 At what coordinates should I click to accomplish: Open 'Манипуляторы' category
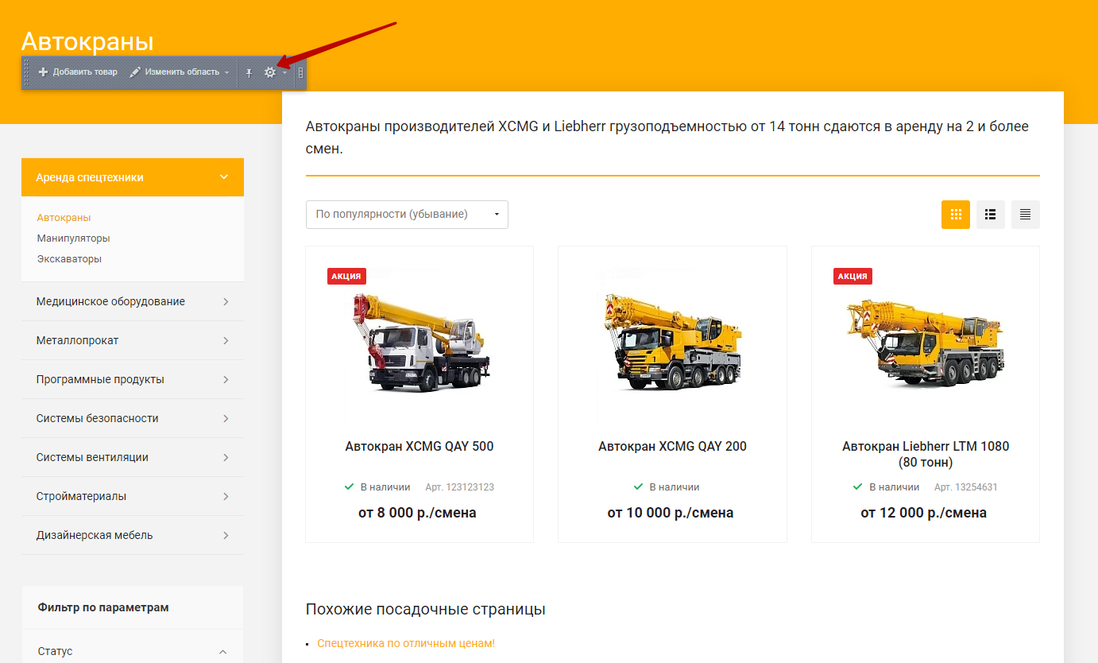coord(73,238)
